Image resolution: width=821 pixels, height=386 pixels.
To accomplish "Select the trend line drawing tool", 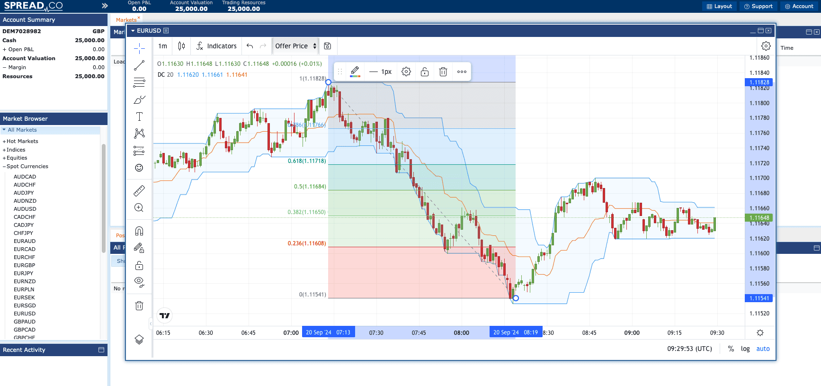I will coord(139,65).
